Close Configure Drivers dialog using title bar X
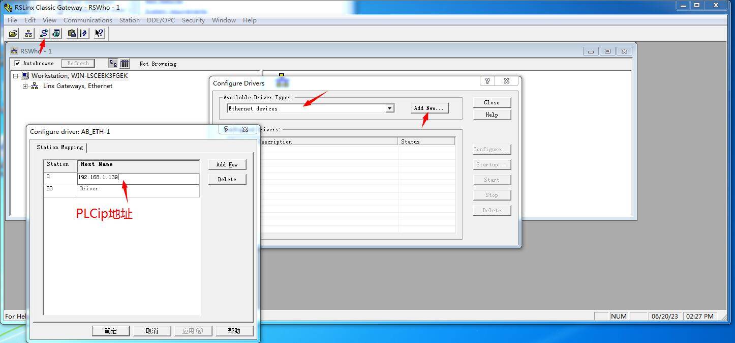Image resolution: width=735 pixels, height=343 pixels. tap(506, 81)
